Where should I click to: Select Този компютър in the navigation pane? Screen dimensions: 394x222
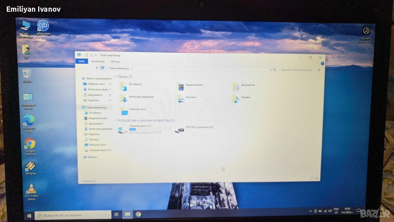click(94, 107)
